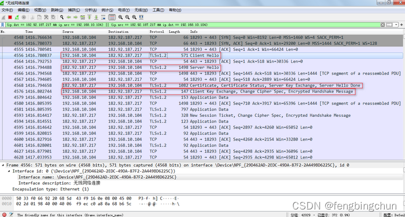The height and width of the screenshot is (217, 405).
Task: Open the display filter bookmark icon
Action: click(2, 25)
